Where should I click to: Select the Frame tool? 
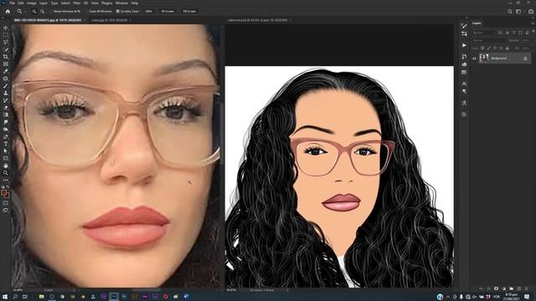(6, 64)
